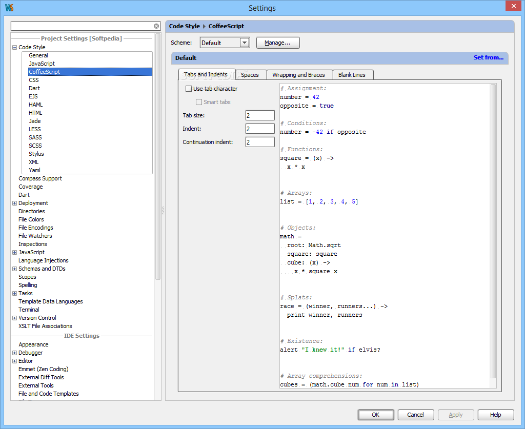Click the Continuation indent field
The width and height of the screenshot is (525, 429).
260,142
